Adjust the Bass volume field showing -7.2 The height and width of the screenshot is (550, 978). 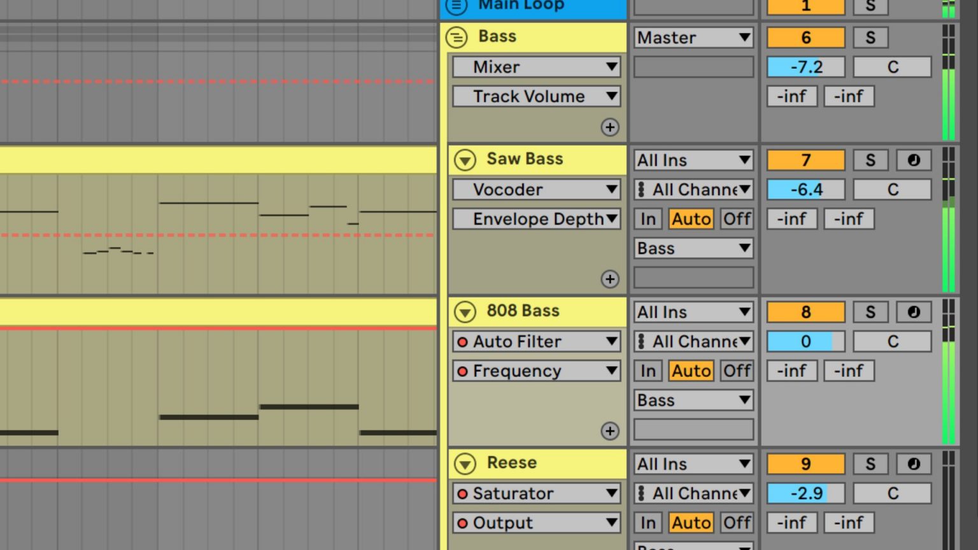tap(804, 67)
